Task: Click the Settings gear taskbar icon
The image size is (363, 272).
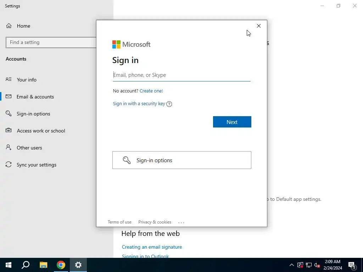Action: click(x=78, y=265)
